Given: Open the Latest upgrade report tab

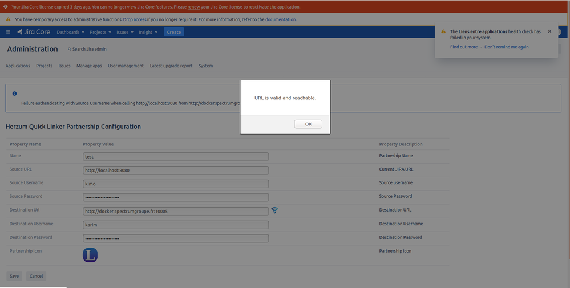Looking at the screenshot, I should coord(171,66).
